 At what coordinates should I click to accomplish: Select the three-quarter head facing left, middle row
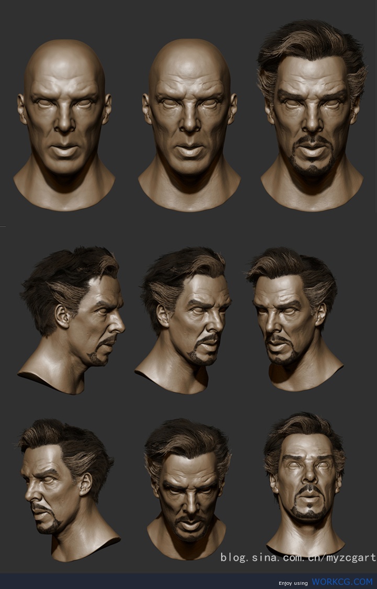pyautogui.click(x=294, y=319)
